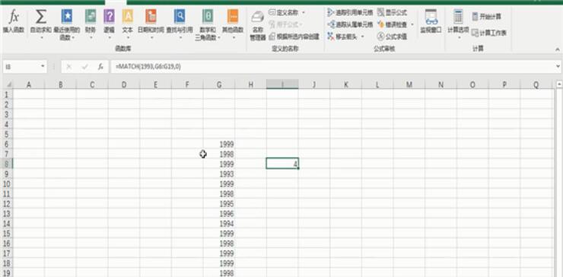563x277 pixels.
Task: Click Create from Selection (根据所选内容创建)
Action: [x=294, y=37]
